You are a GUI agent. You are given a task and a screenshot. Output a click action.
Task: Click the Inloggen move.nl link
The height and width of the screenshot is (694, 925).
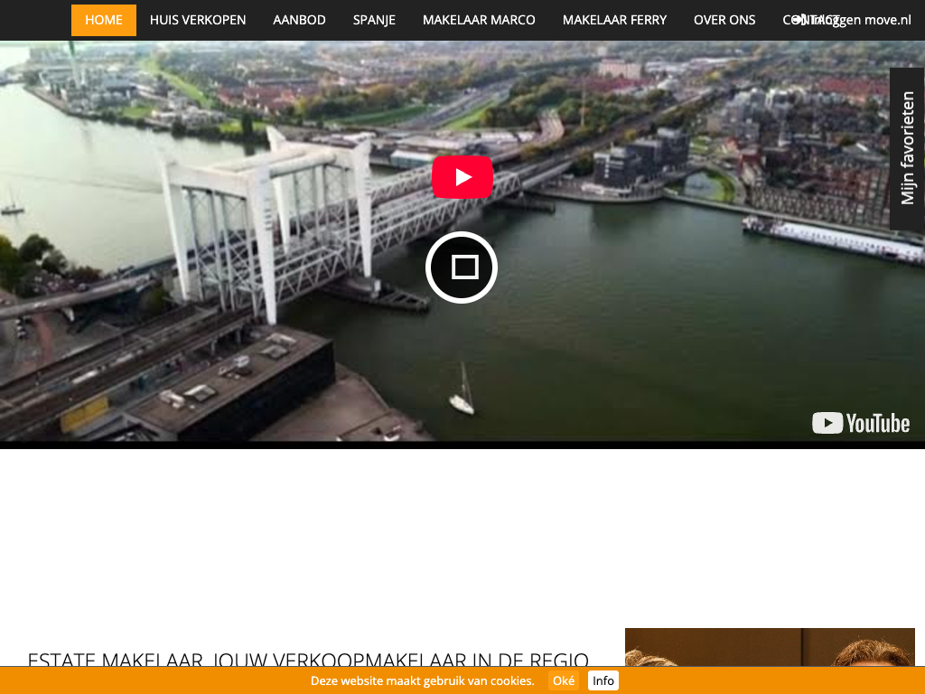coord(867,20)
